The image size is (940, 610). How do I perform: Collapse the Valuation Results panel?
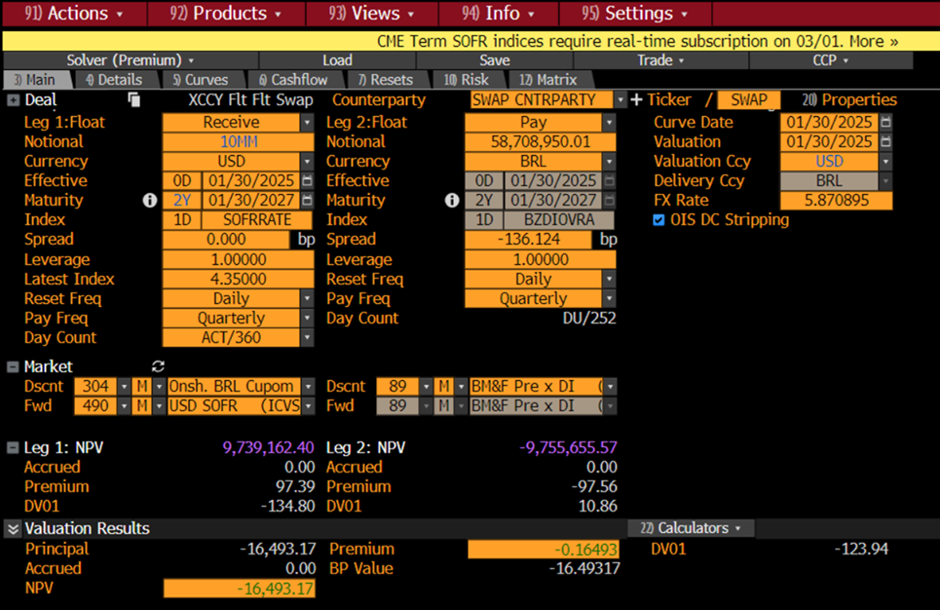tap(13, 528)
